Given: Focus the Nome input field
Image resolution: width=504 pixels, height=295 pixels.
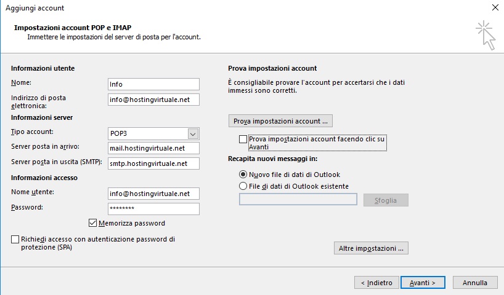Looking at the screenshot, I should [x=153, y=84].
